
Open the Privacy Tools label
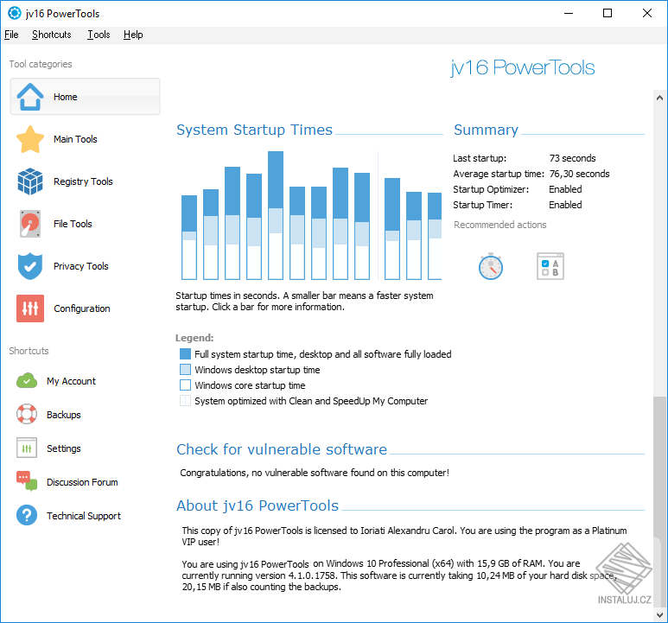81,267
